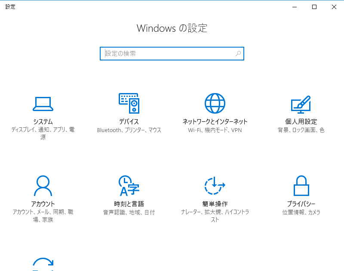The width and height of the screenshot is (344, 271).
Task: Open the 個人用設定 paintbrush icon
Action: coord(301,104)
